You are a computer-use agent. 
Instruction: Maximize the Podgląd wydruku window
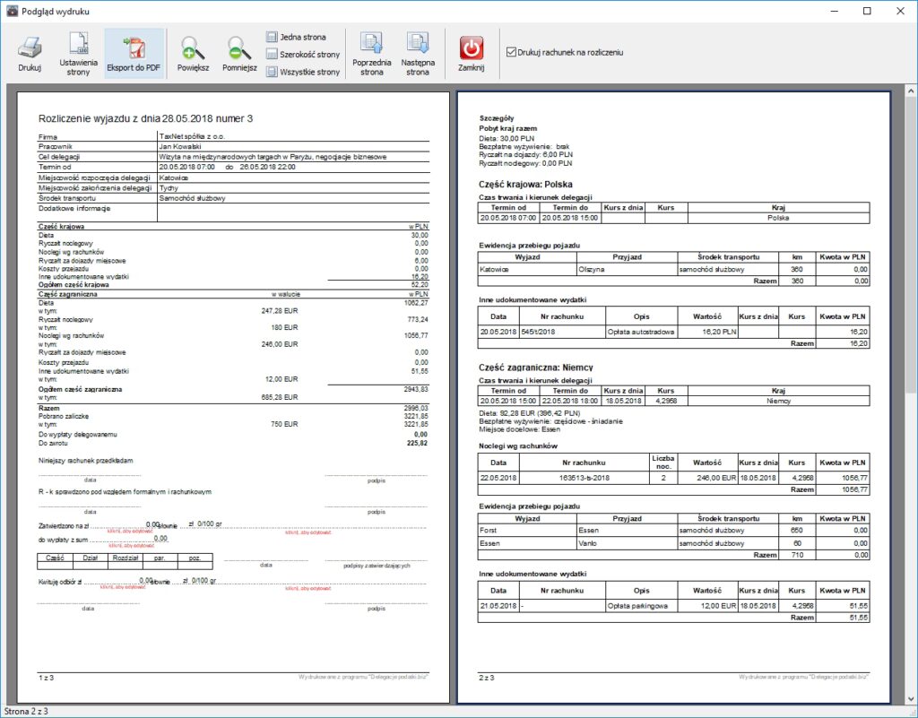click(x=867, y=12)
